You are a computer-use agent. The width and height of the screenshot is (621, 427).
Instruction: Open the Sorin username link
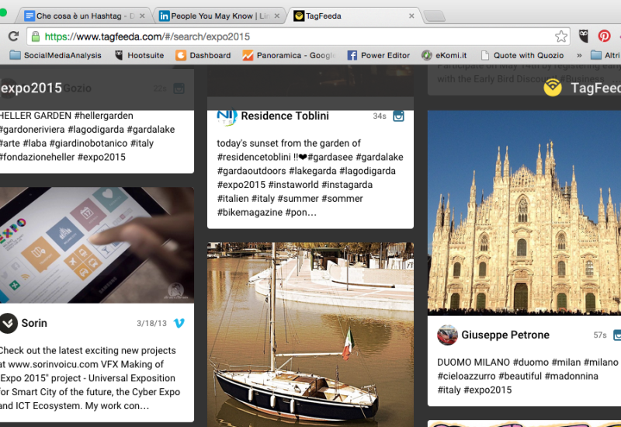coord(34,323)
